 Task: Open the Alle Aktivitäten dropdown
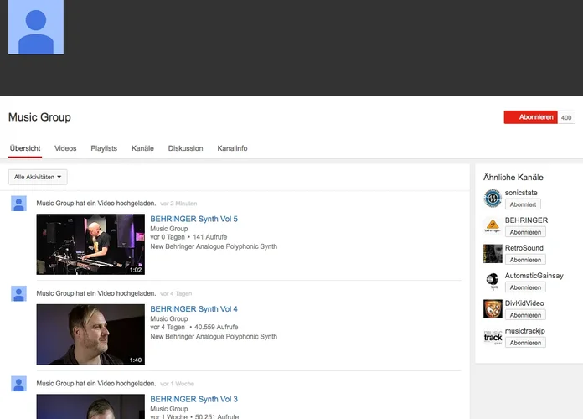(38, 177)
